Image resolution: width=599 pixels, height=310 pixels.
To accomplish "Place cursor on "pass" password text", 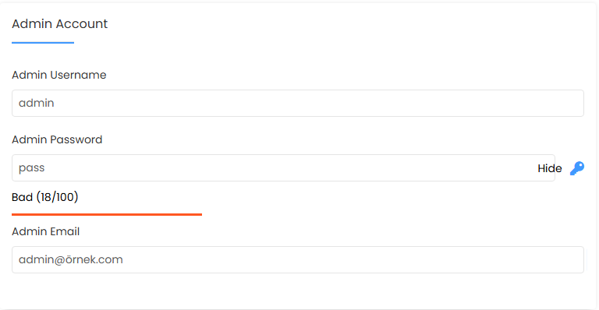I will pos(32,168).
